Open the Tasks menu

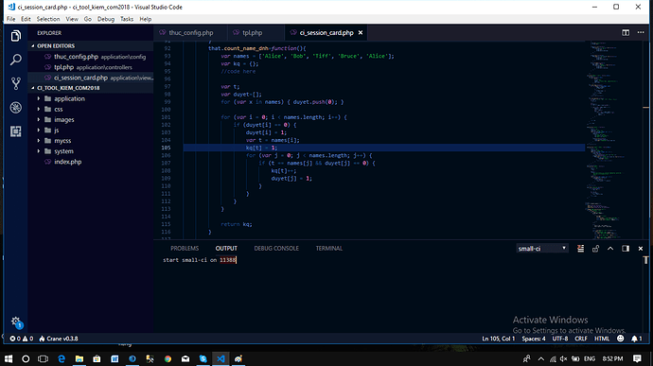(127, 19)
